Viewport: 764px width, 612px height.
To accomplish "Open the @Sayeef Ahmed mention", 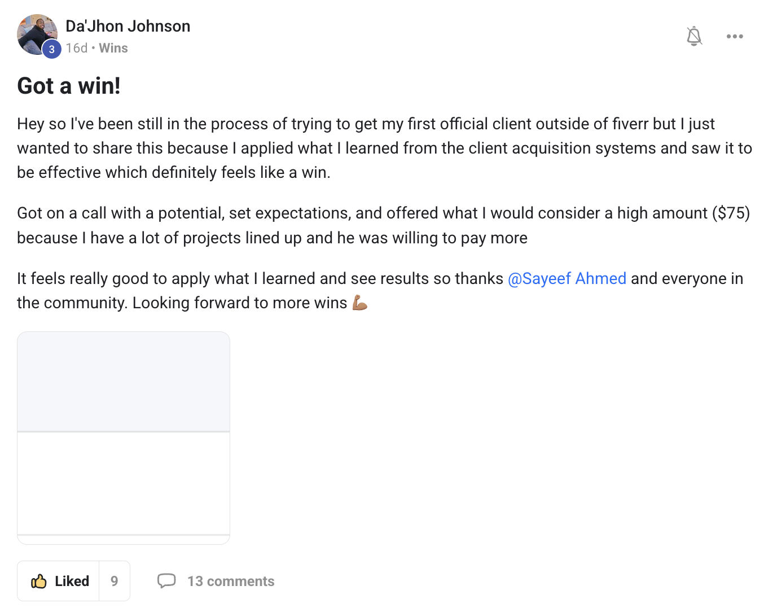I will pos(567,278).
